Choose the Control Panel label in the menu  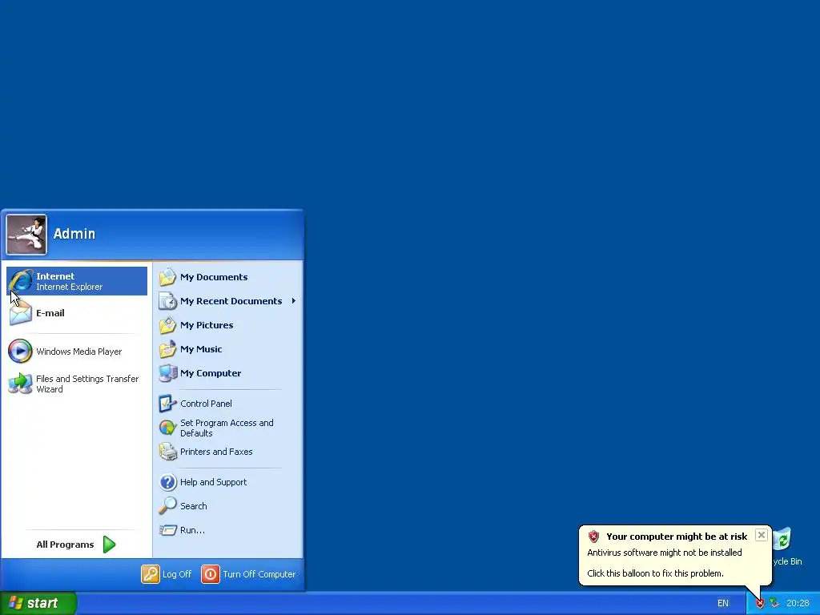pyautogui.click(x=206, y=404)
